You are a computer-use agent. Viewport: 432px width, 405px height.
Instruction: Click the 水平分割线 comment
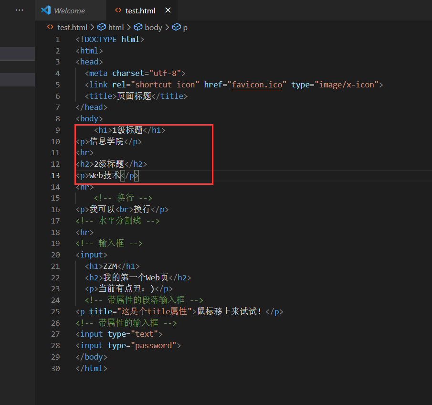(x=117, y=221)
